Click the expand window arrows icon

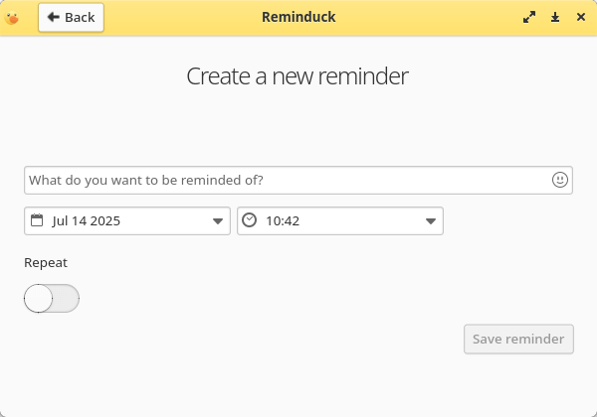point(529,17)
